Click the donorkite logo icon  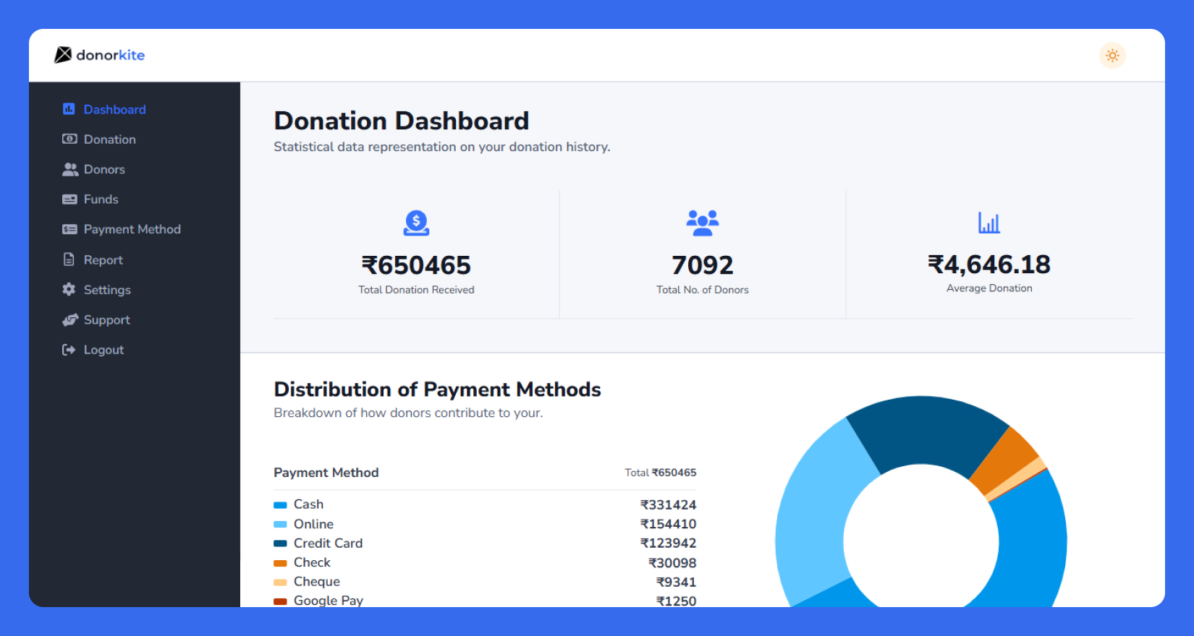pos(63,55)
